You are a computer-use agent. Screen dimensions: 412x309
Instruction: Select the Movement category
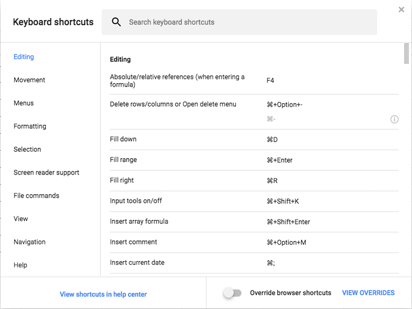click(29, 80)
